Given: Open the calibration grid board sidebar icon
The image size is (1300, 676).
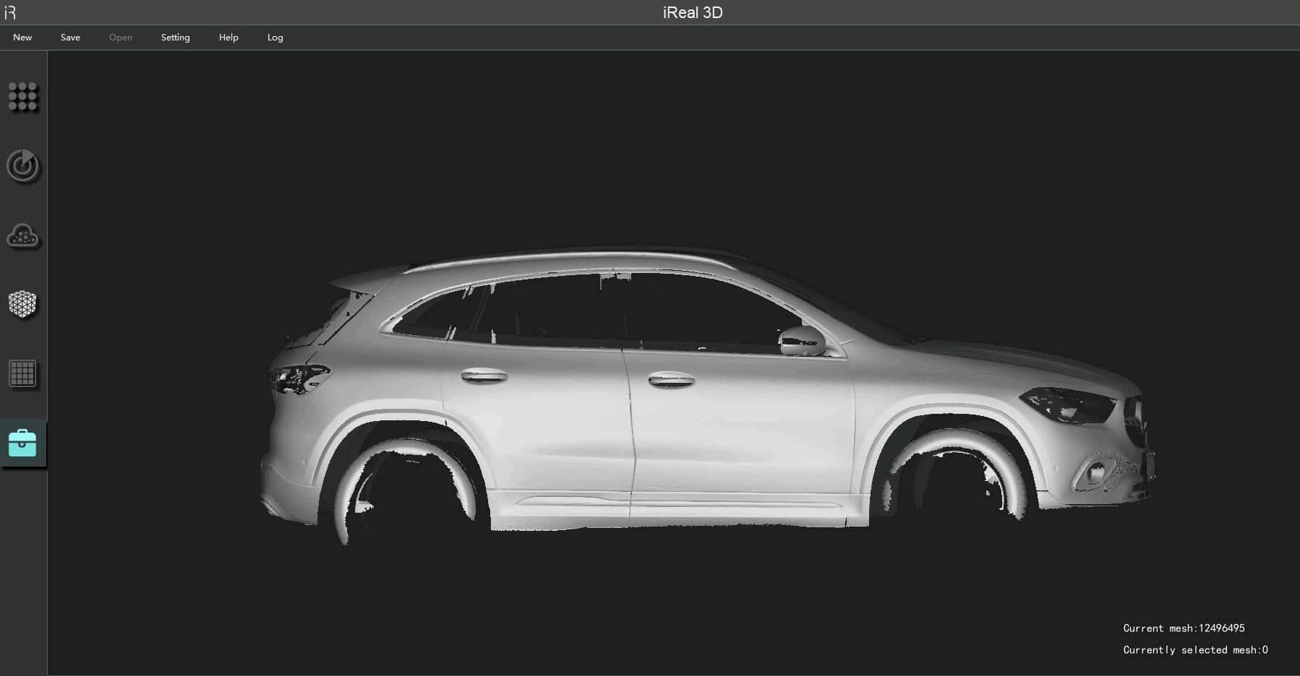Looking at the screenshot, I should pos(22,373).
